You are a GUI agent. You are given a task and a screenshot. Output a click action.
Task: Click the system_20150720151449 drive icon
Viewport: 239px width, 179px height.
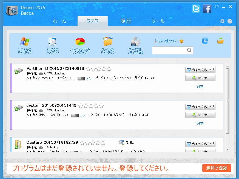click(x=18, y=108)
